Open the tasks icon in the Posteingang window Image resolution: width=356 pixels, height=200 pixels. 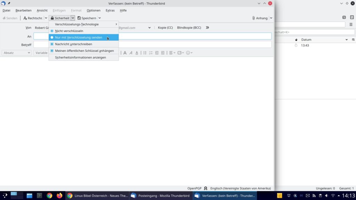pos(352,17)
